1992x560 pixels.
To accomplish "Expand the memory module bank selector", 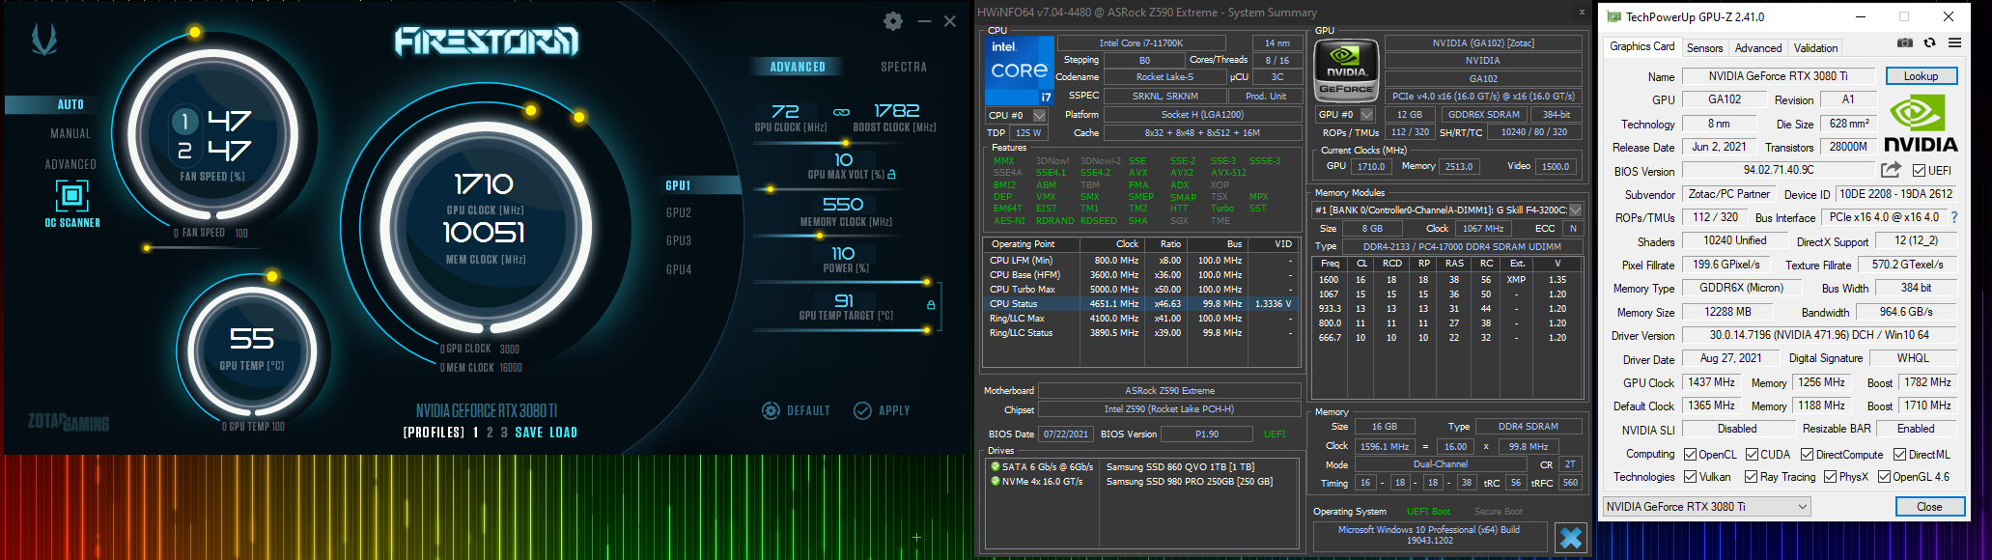I will click(1576, 210).
